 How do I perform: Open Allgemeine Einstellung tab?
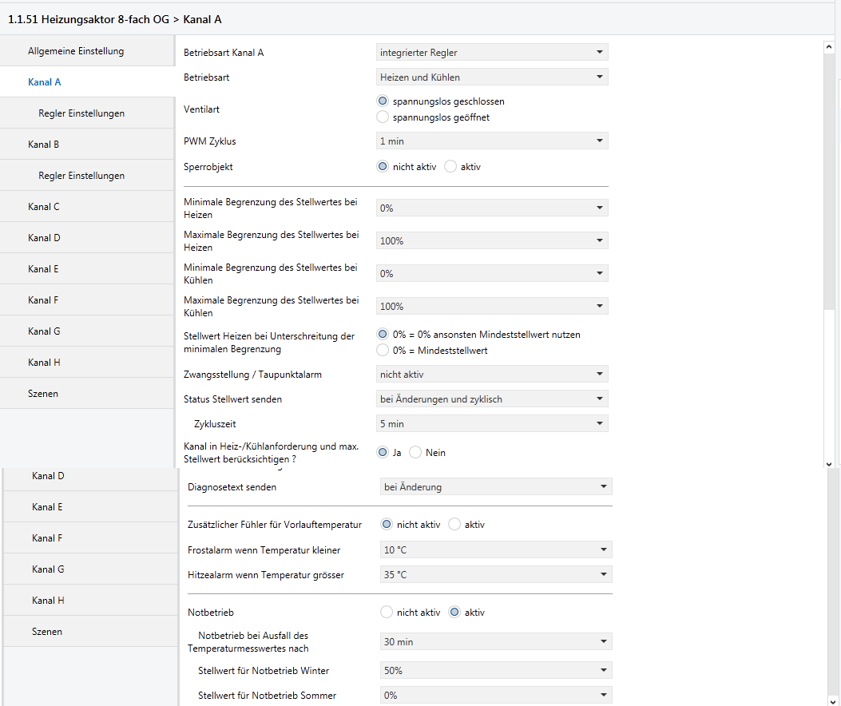[x=76, y=51]
